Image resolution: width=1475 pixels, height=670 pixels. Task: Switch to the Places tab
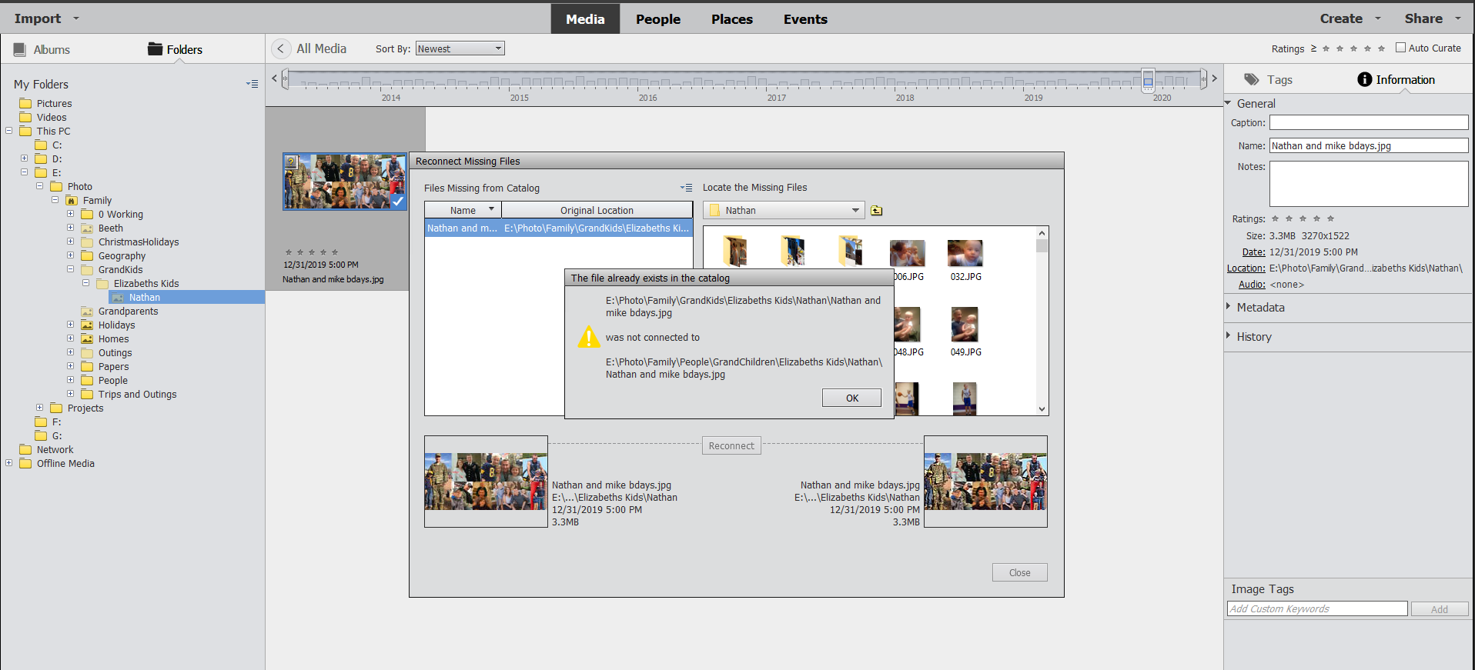pyautogui.click(x=732, y=19)
